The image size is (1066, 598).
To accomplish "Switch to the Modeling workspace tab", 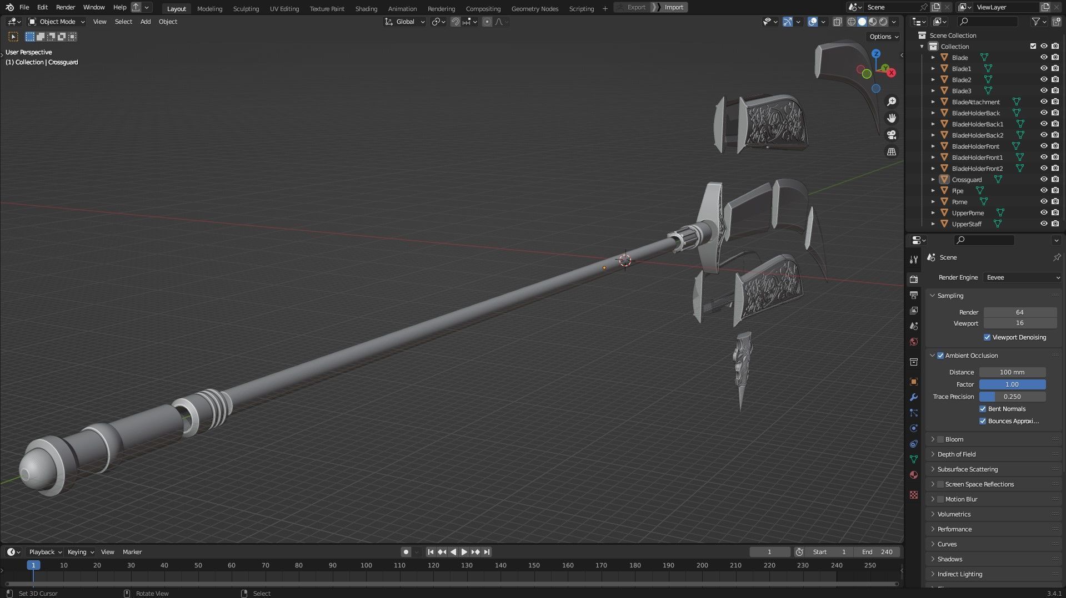I will pos(209,8).
